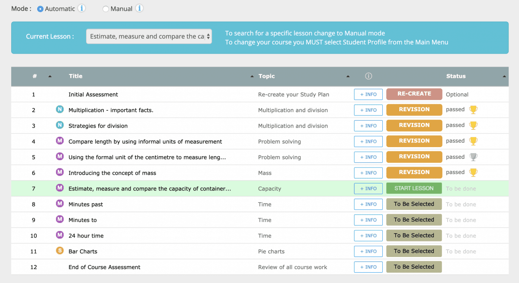Open + INFO for Introducing the concept of mass
Screen dimensions: 519x283
(x=368, y=173)
